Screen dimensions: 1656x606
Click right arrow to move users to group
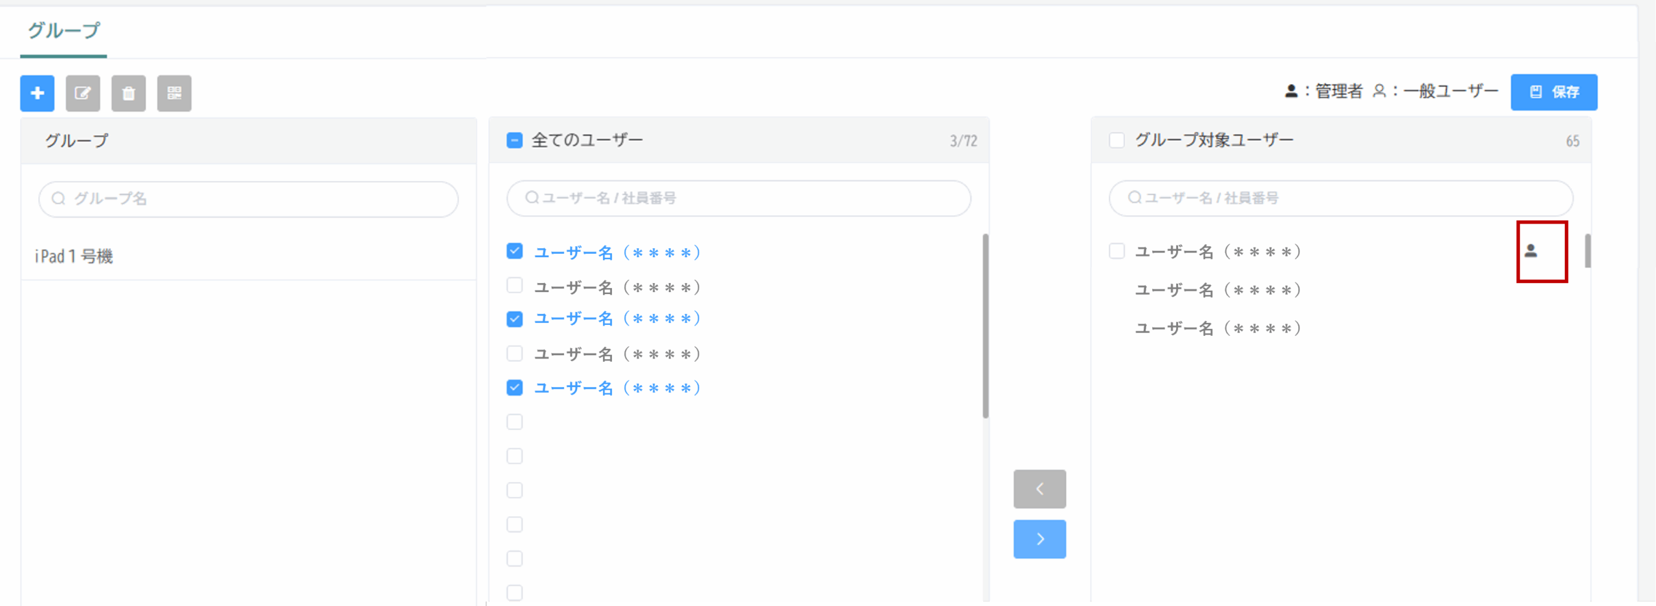point(1039,539)
